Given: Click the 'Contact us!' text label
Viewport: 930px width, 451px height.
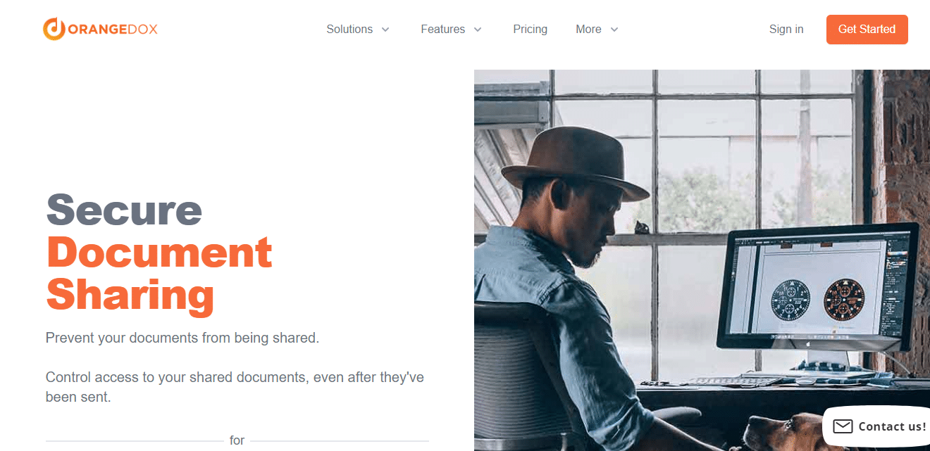Looking at the screenshot, I should click(x=892, y=426).
